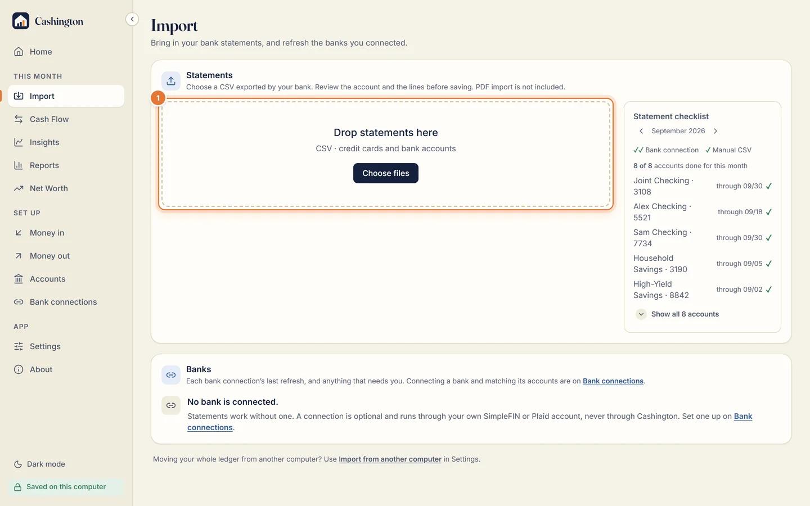Click the Bank connections link icon in sidebar
The width and height of the screenshot is (810, 506).
19,302
